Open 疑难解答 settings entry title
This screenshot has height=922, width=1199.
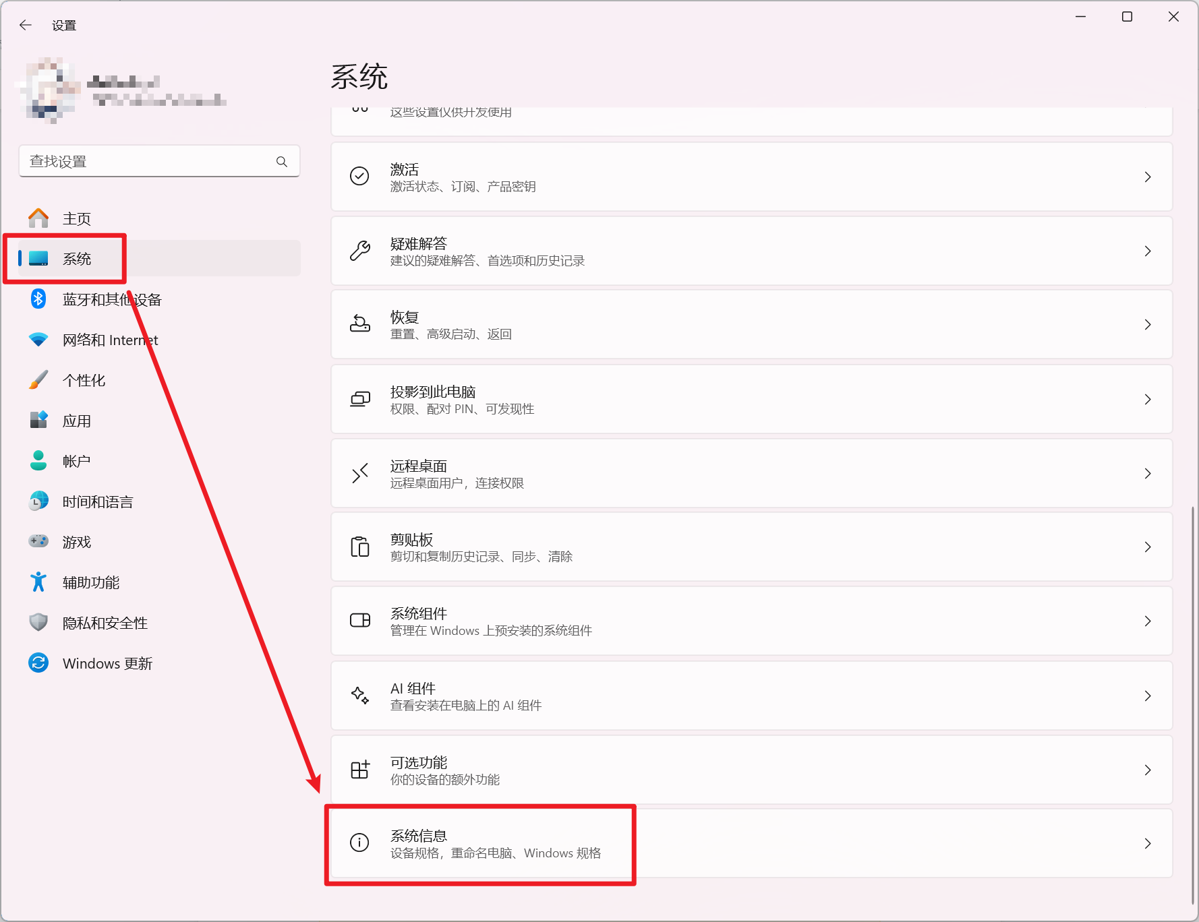pyautogui.click(x=418, y=243)
